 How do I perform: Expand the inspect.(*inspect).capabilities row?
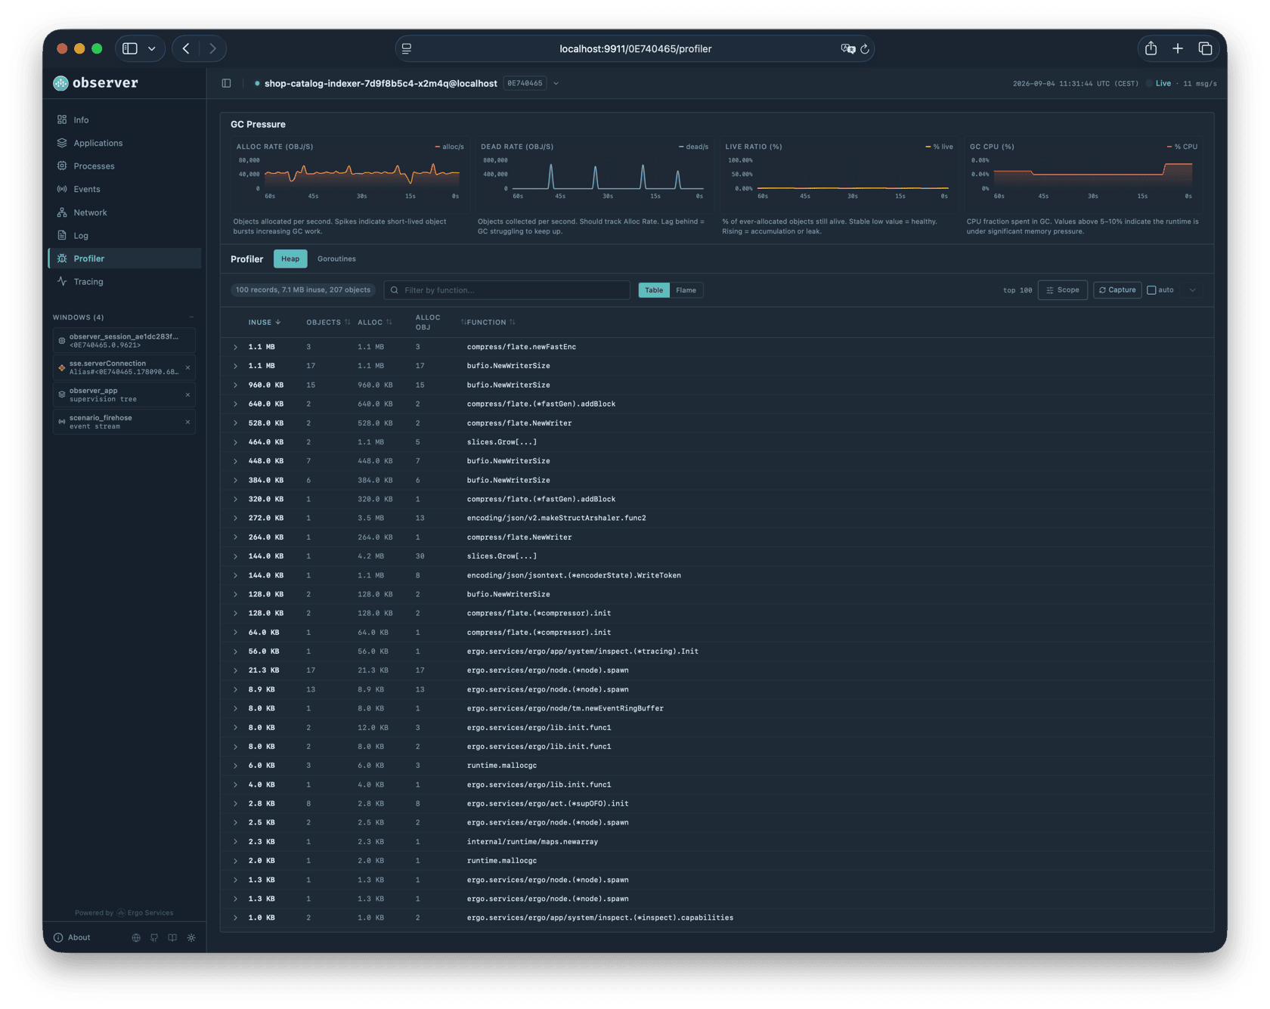click(x=235, y=918)
